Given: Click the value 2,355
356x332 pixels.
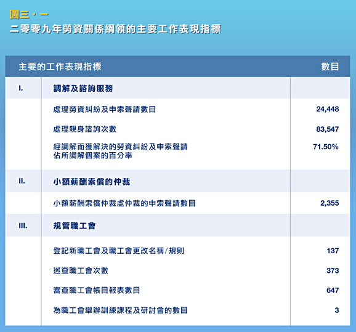Looking at the screenshot, I should [x=330, y=203].
